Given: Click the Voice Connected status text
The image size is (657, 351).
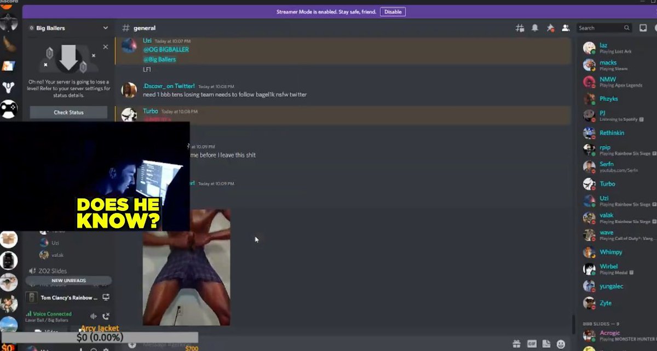Looking at the screenshot, I should point(52,314).
